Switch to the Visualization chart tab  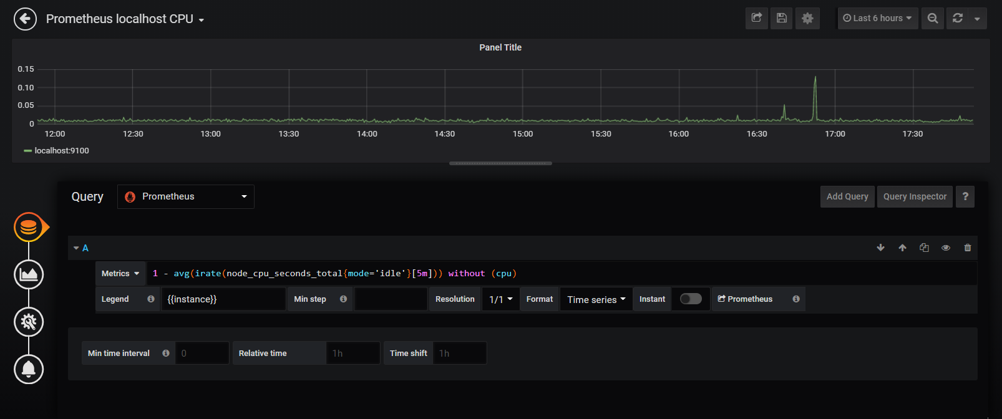point(29,274)
